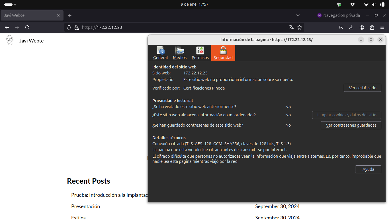The image size is (389, 219).
Task: Open the clock showing 9 de ene 17:57
Action: (x=195, y=5)
